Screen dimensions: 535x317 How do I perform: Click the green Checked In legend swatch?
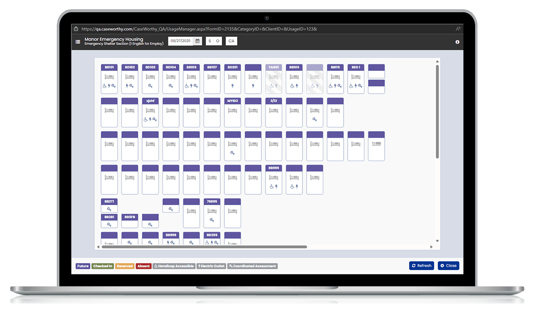pos(103,266)
